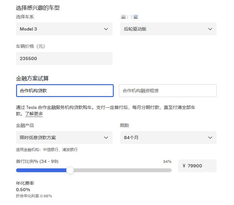The image size is (234, 205).
Task: Click the down payment amount field ¥ 79900
Action: coord(197,166)
